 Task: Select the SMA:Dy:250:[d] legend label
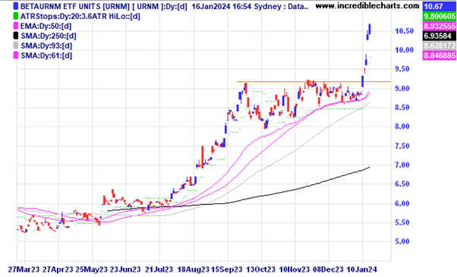click(x=49, y=36)
